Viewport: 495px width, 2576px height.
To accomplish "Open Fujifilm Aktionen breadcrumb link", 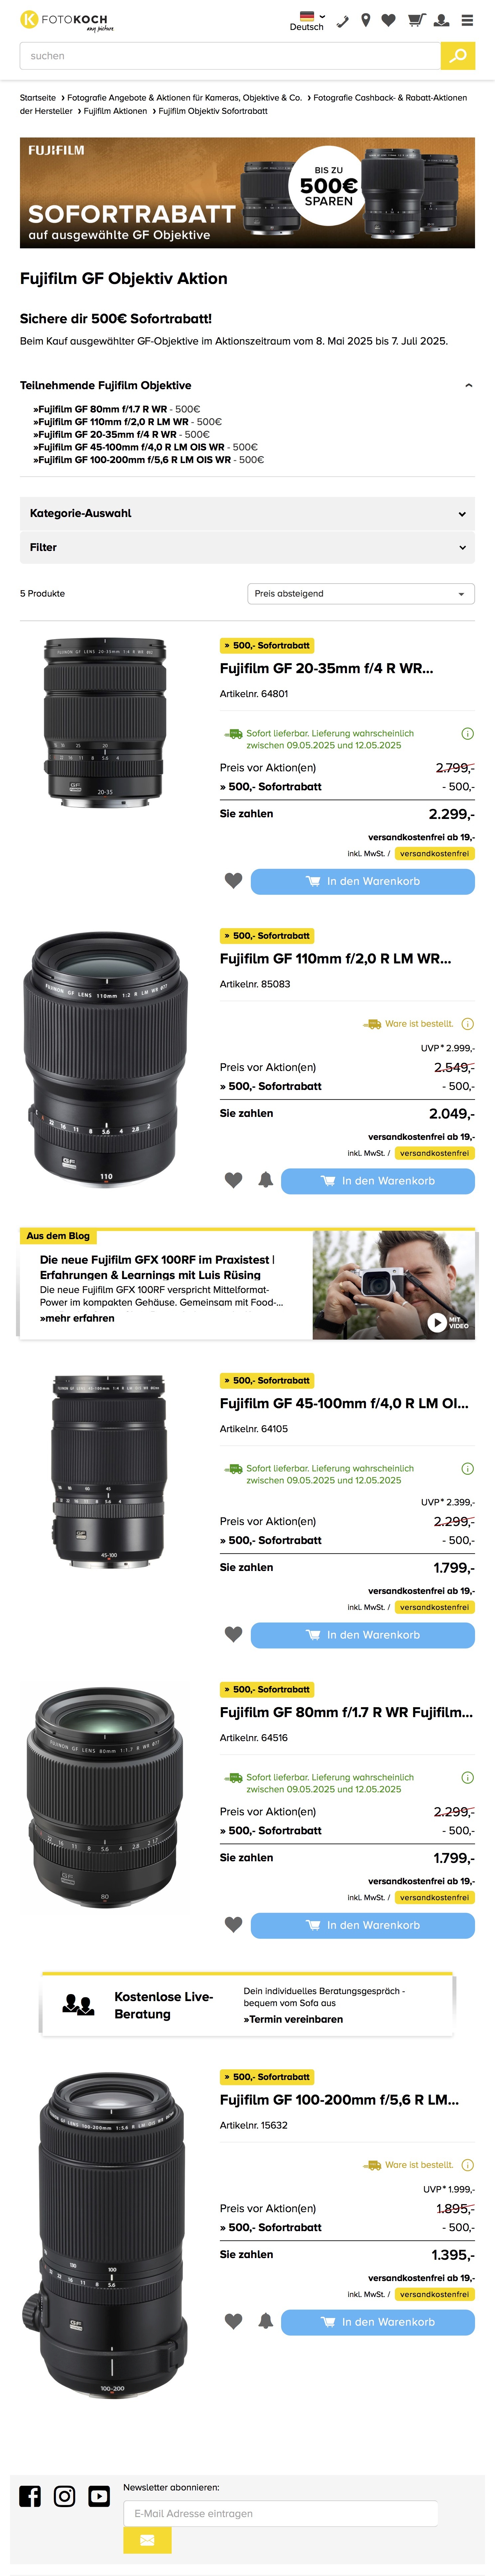I will pos(115,111).
